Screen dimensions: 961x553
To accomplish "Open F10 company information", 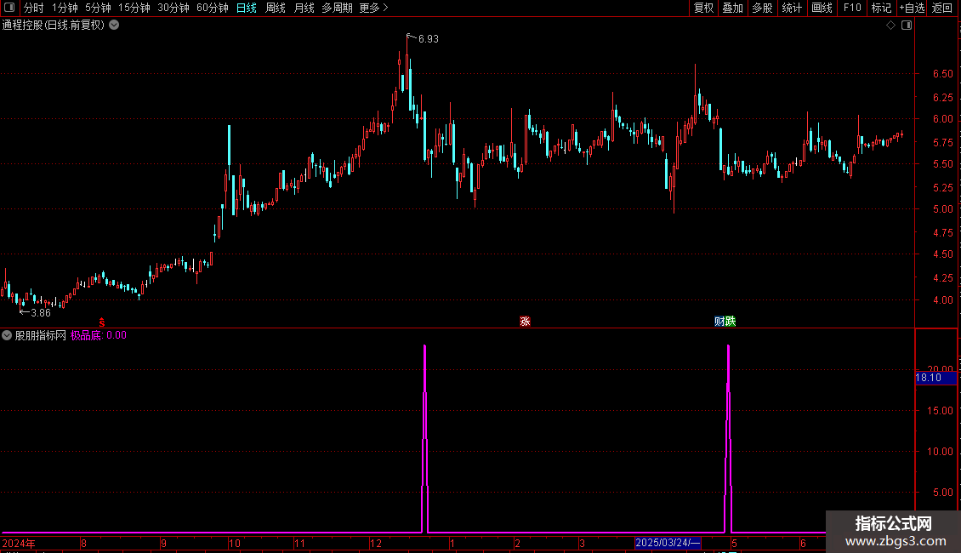I will [852, 8].
